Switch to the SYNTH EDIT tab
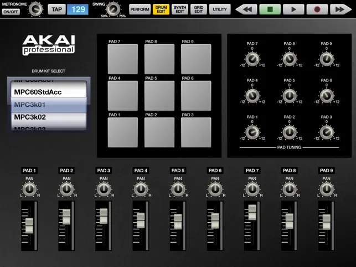 [180, 9]
